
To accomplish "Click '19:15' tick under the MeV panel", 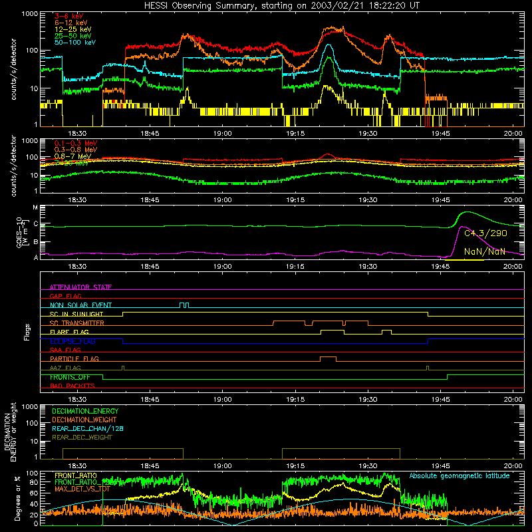I will (295, 200).
